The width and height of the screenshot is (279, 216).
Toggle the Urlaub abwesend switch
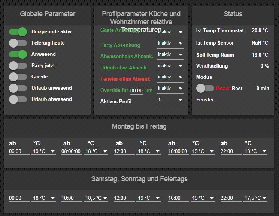18,99
